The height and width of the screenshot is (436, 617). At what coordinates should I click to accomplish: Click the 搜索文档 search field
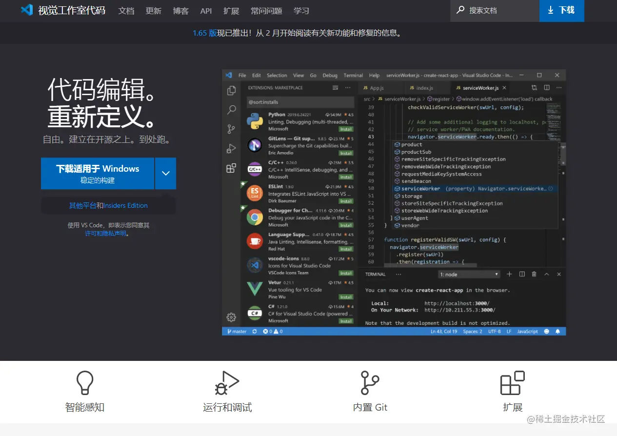495,10
